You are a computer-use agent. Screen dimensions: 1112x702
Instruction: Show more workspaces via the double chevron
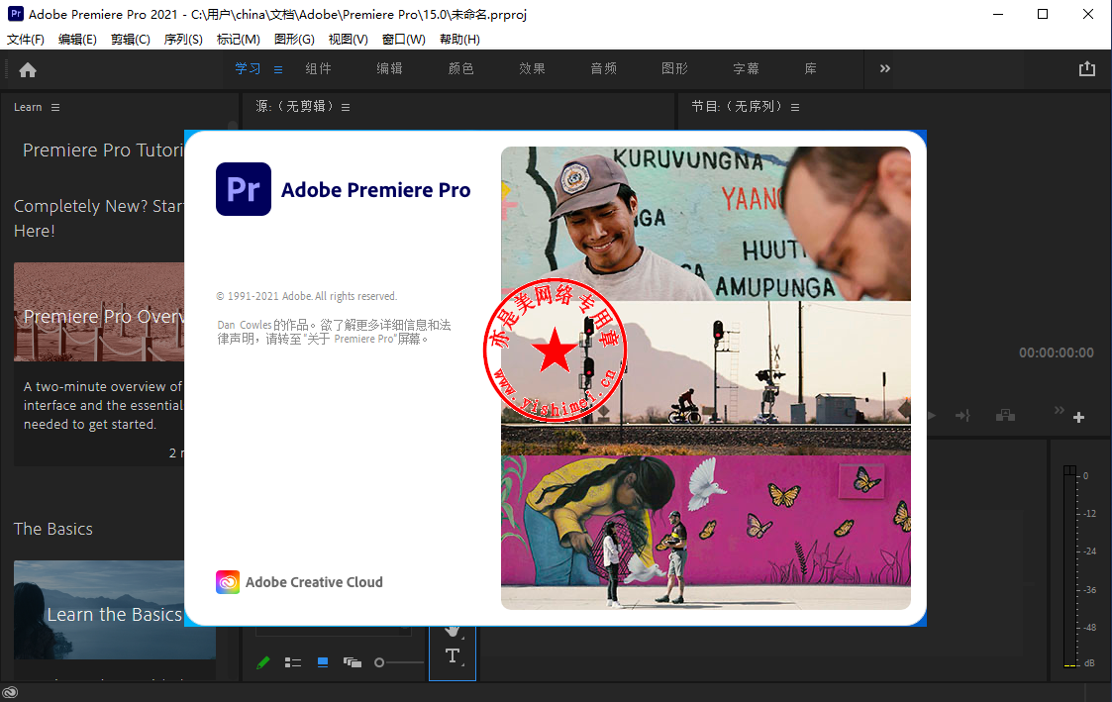point(884,68)
